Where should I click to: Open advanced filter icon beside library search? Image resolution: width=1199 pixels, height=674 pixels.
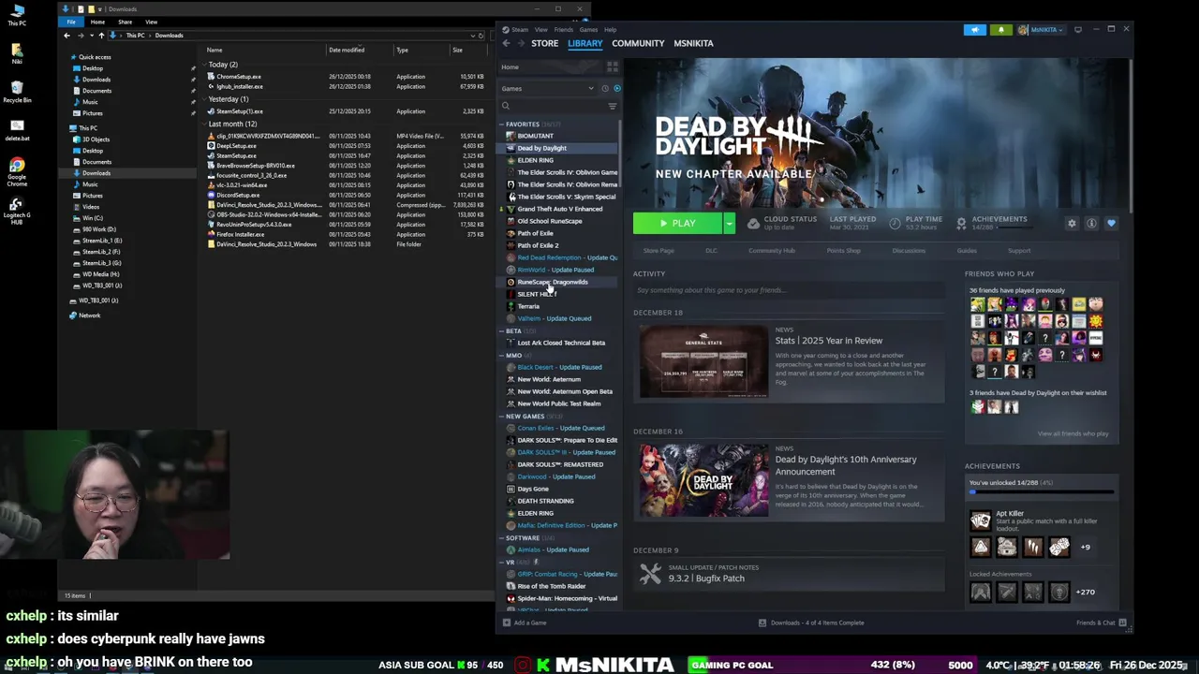(x=612, y=106)
